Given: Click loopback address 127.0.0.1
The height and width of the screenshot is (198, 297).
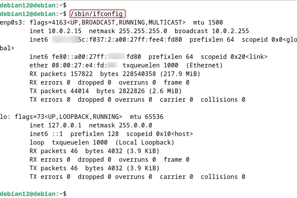Looking at the screenshot, I should tap(65, 125).
